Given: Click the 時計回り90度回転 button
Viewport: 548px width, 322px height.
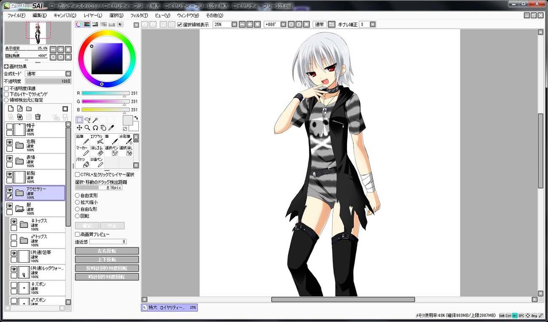Looking at the screenshot, I should click(107, 277).
